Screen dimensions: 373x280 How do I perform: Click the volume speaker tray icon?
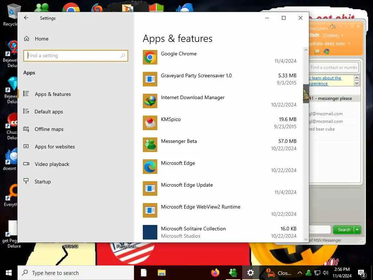point(326,273)
